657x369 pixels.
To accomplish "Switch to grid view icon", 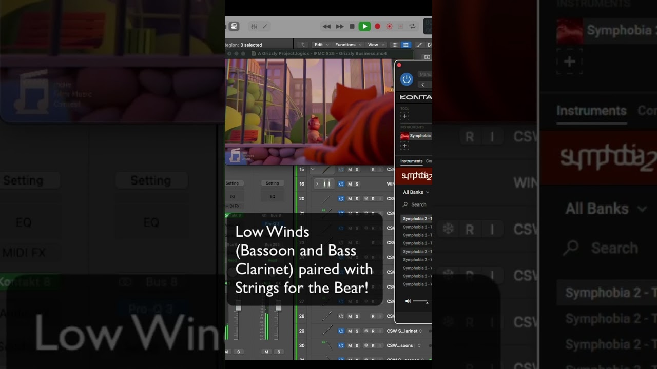I will (x=395, y=45).
